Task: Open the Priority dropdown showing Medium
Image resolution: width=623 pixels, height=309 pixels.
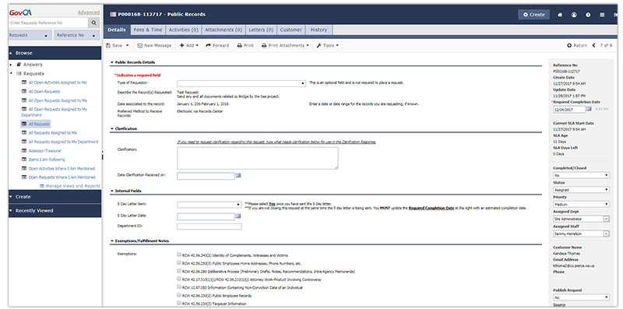Action: (x=581, y=205)
